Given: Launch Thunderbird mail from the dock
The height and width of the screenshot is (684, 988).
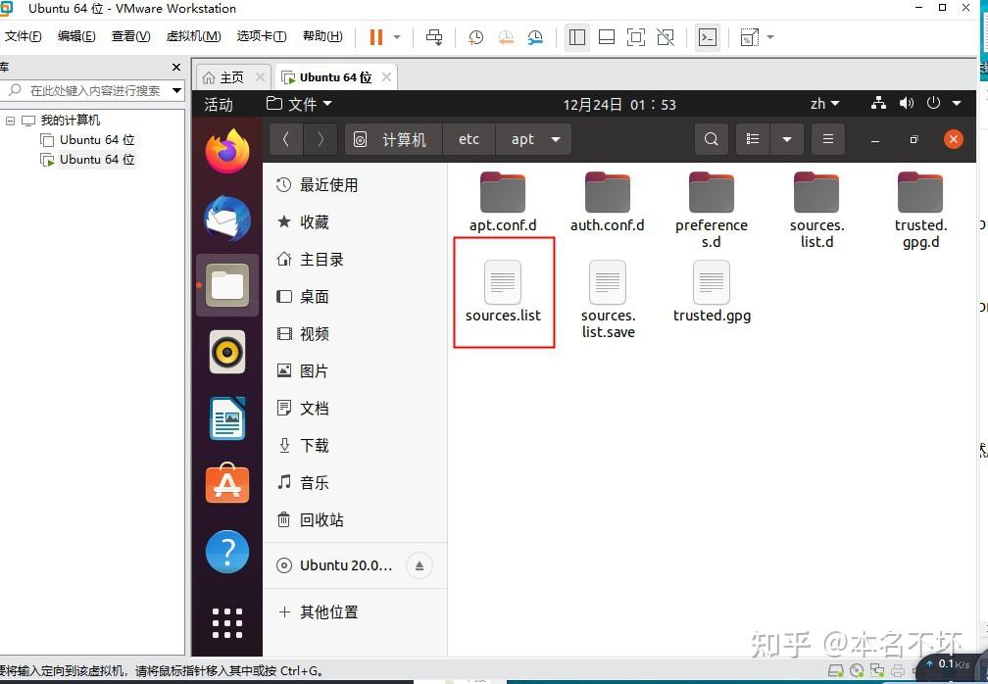Looking at the screenshot, I should (227, 218).
